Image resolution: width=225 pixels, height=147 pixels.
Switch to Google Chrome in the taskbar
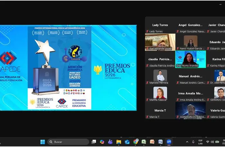(x=136, y=142)
